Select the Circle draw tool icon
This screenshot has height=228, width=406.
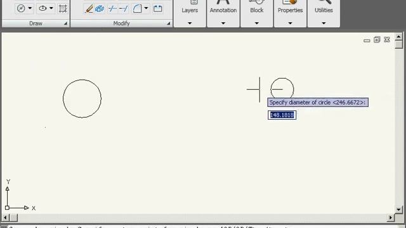21,8
